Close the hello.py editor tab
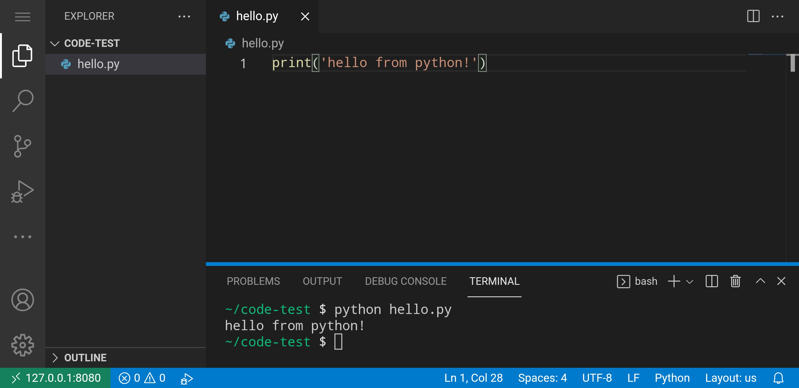 point(305,16)
